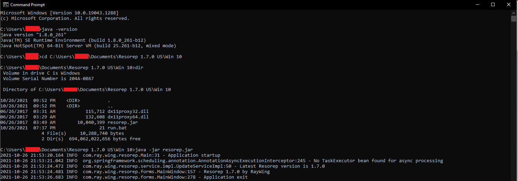Click the "java -jar resorep.jar" command
Viewport: 518px width, 181px height.
tap(164, 150)
